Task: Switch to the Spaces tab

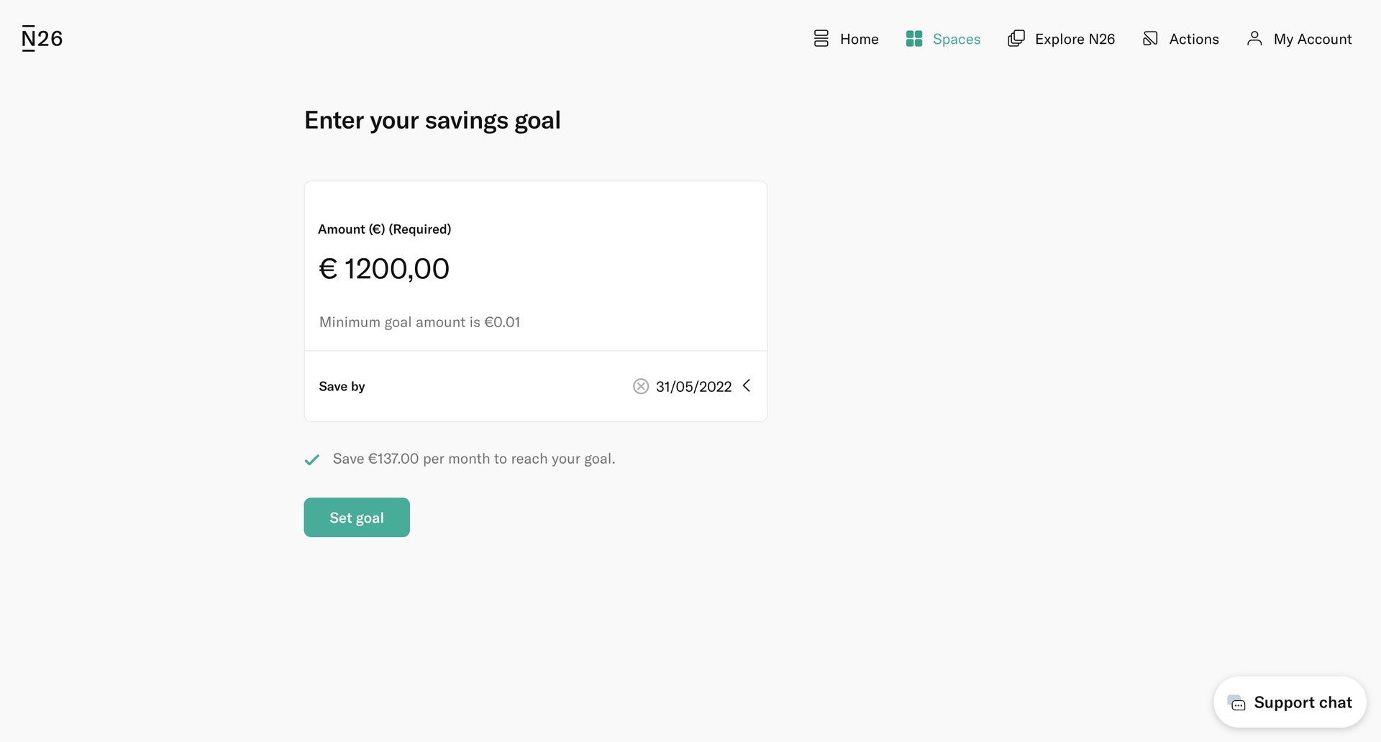Action: pos(956,38)
